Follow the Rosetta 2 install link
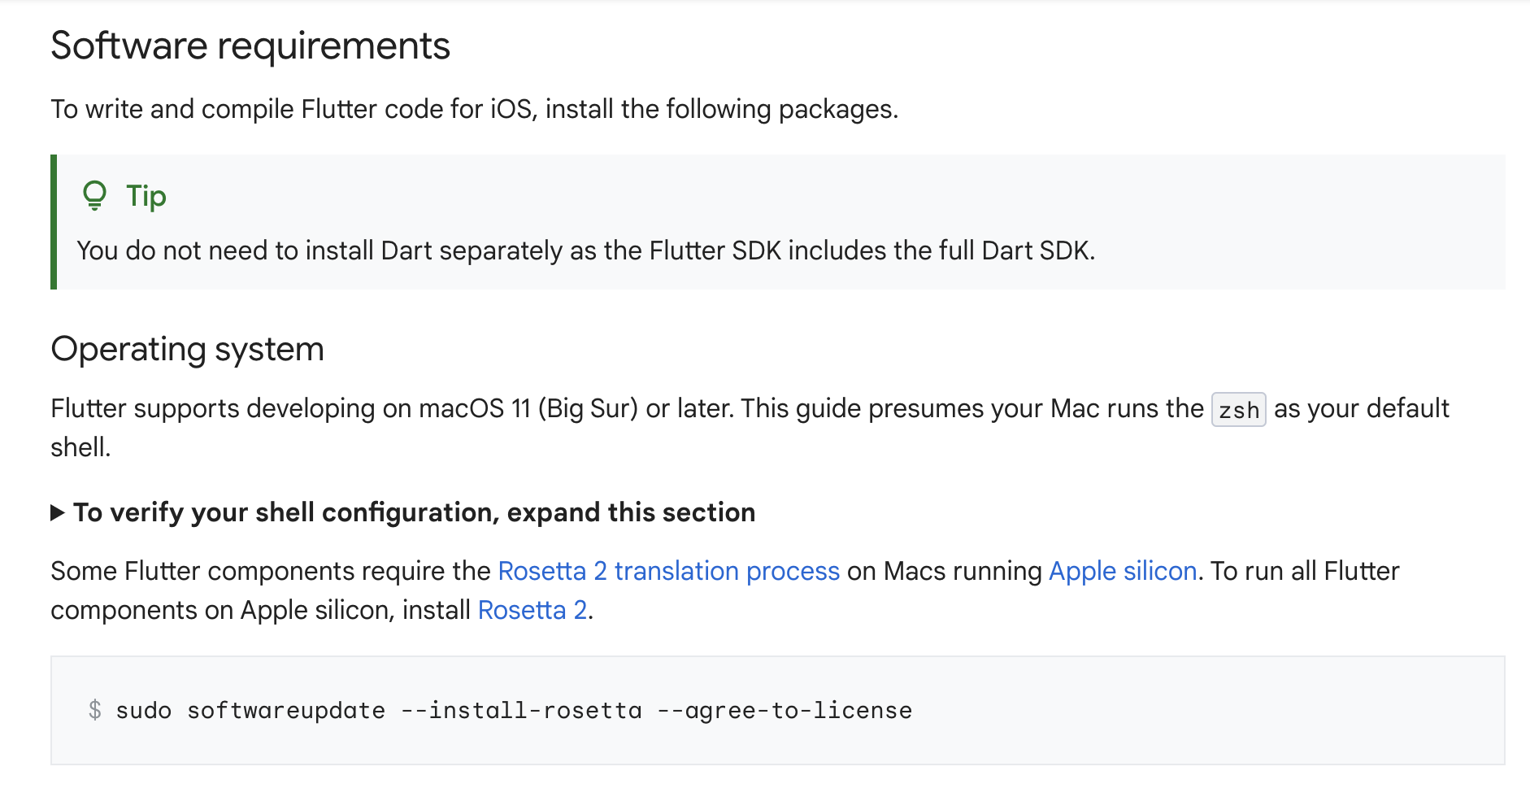Viewport: 1530px width, 797px height. (532, 610)
